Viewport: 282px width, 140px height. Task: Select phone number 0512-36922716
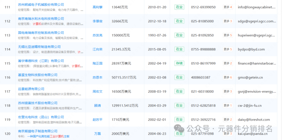(203, 120)
